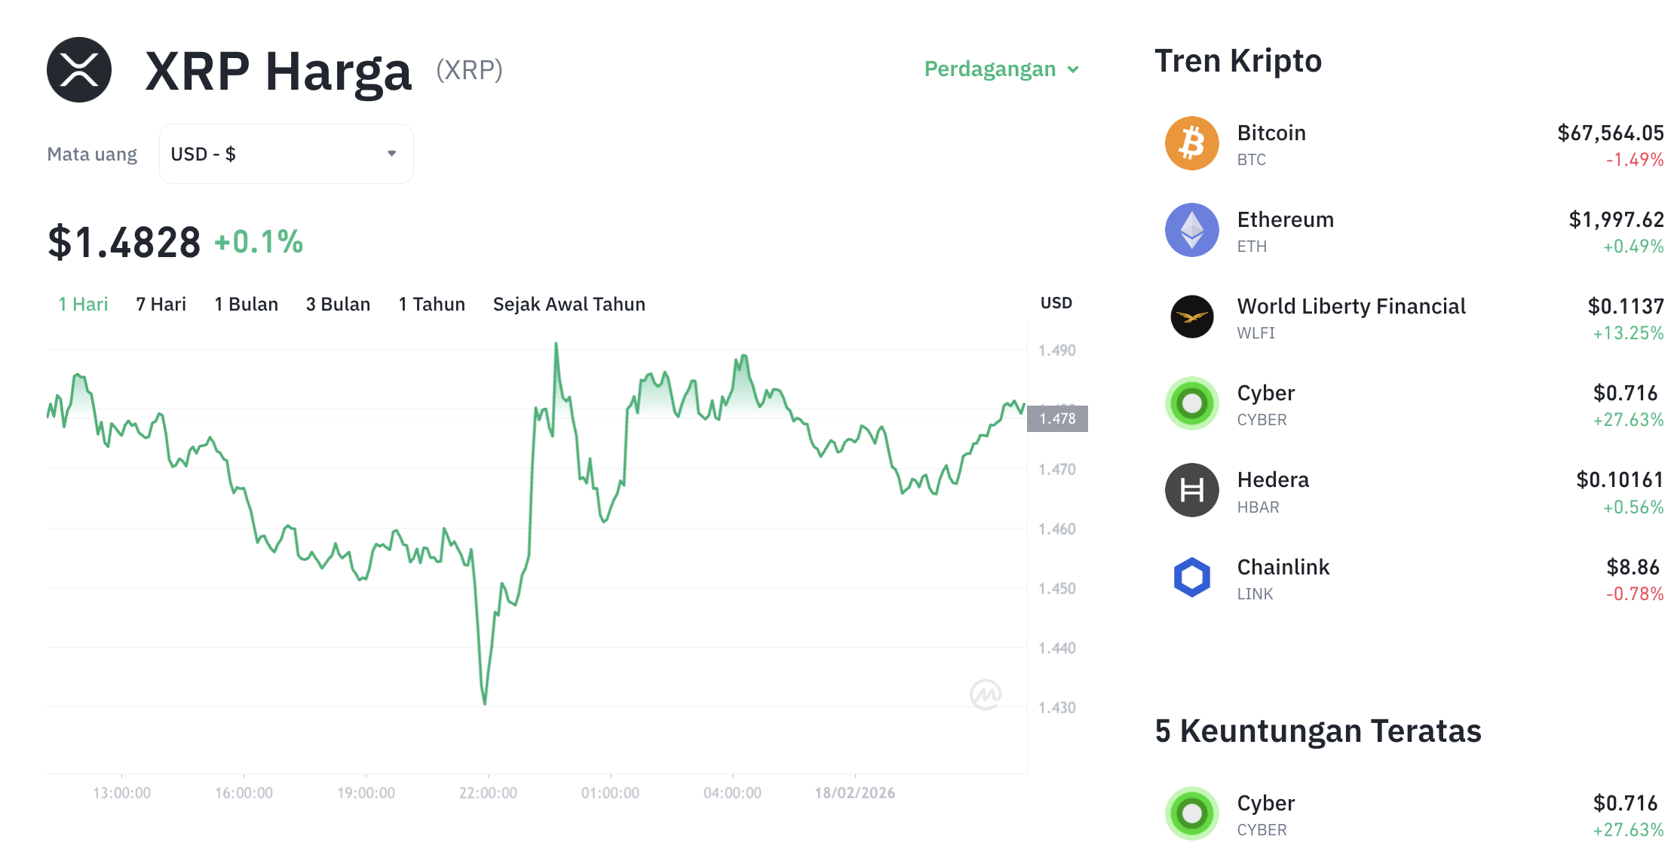Select the Cyber icon under 5 Keuntungan Teratas
1677x867 pixels.
[x=1191, y=813]
